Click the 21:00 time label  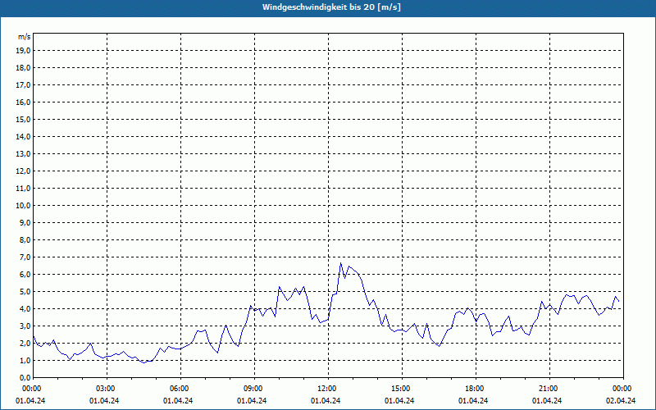547,389
